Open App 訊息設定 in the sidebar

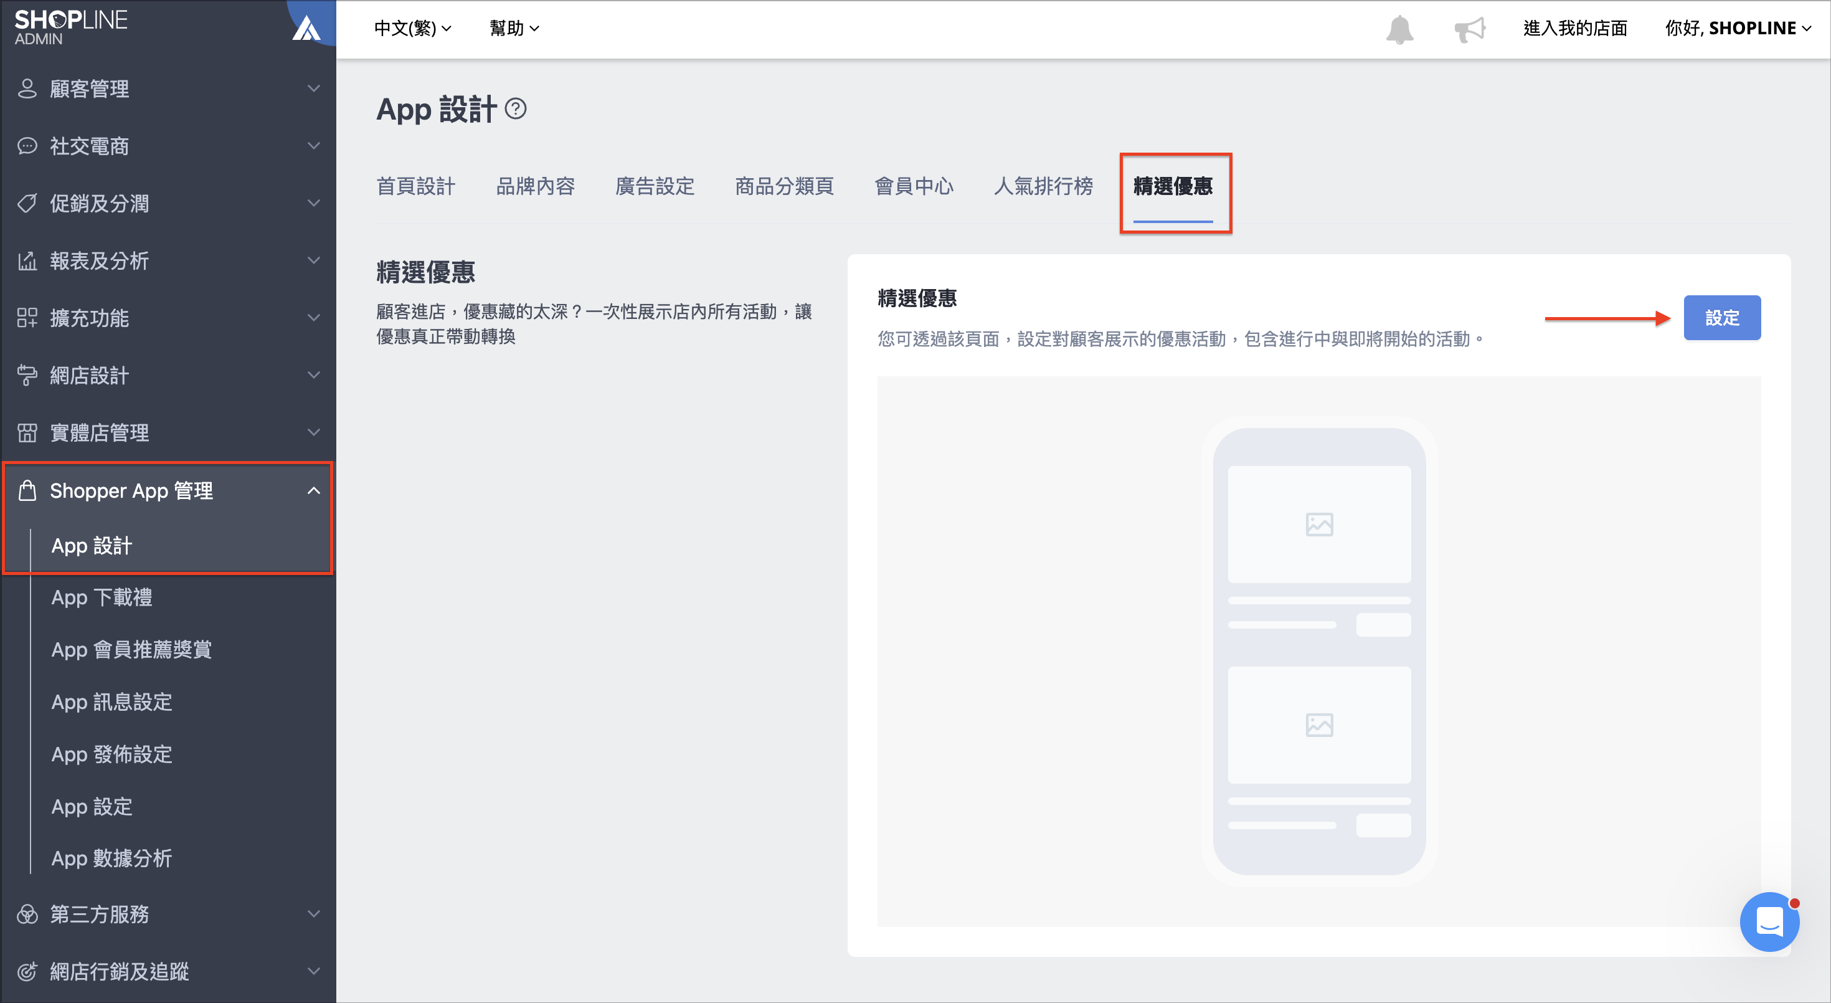[x=111, y=702]
